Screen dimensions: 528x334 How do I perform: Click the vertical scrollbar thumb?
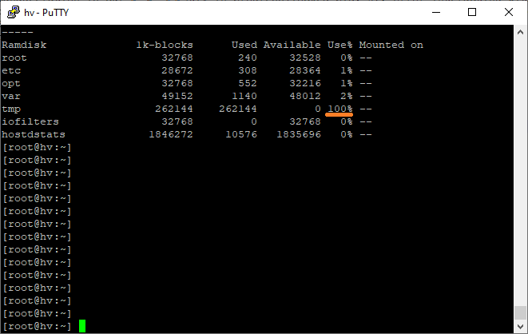(x=520, y=312)
